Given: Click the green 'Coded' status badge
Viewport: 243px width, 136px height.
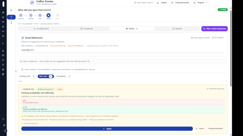Looking at the screenshot, I should (222, 9).
